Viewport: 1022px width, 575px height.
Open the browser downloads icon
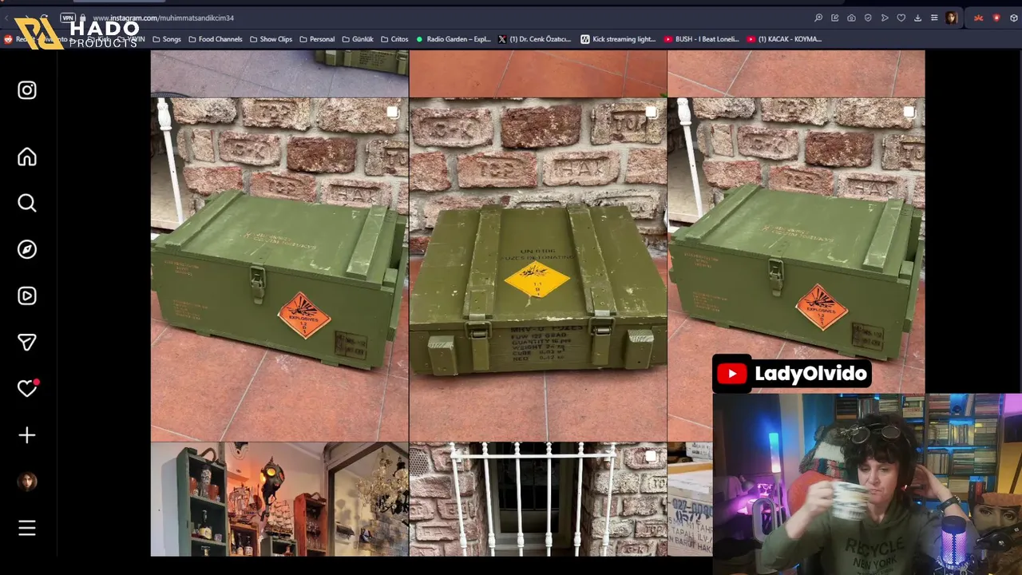point(917,18)
